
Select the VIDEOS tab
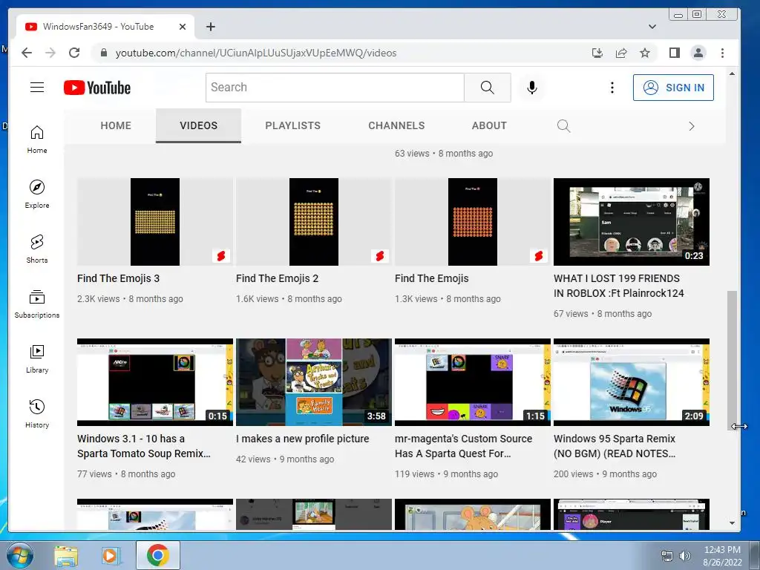click(x=198, y=125)
